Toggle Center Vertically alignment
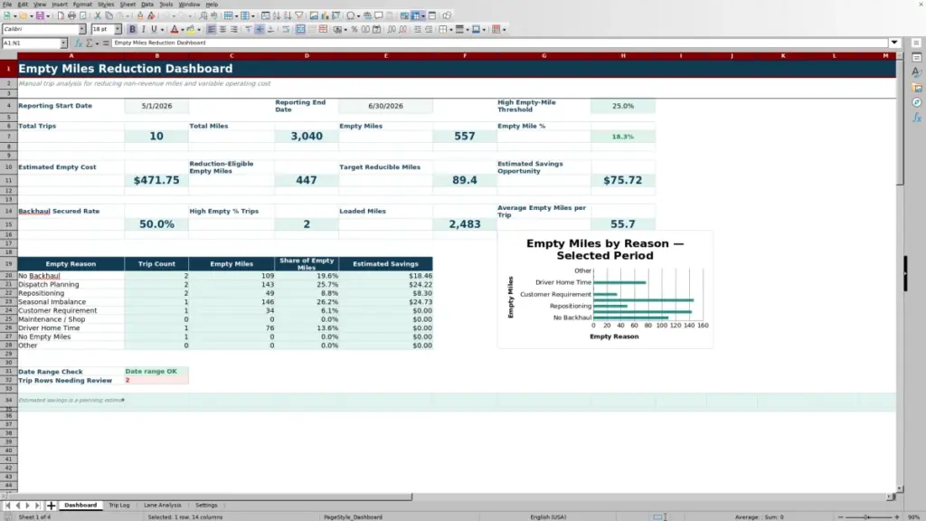The width and height of the screenshot is (926, 521). tap(260, 29)
